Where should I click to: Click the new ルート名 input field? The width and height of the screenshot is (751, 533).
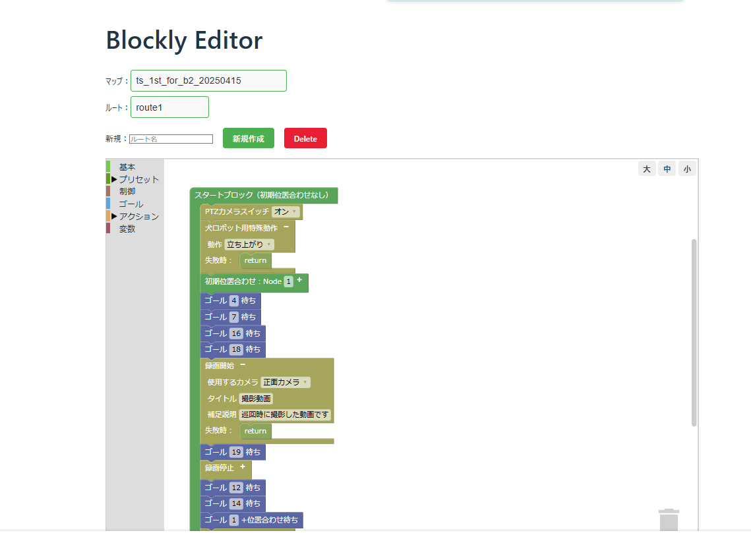(x=171, y=139)
